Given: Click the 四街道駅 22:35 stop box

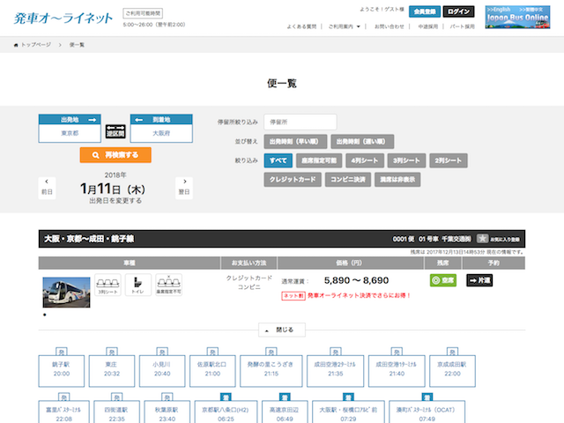Looking at the screenshot, I should (116, 412).
